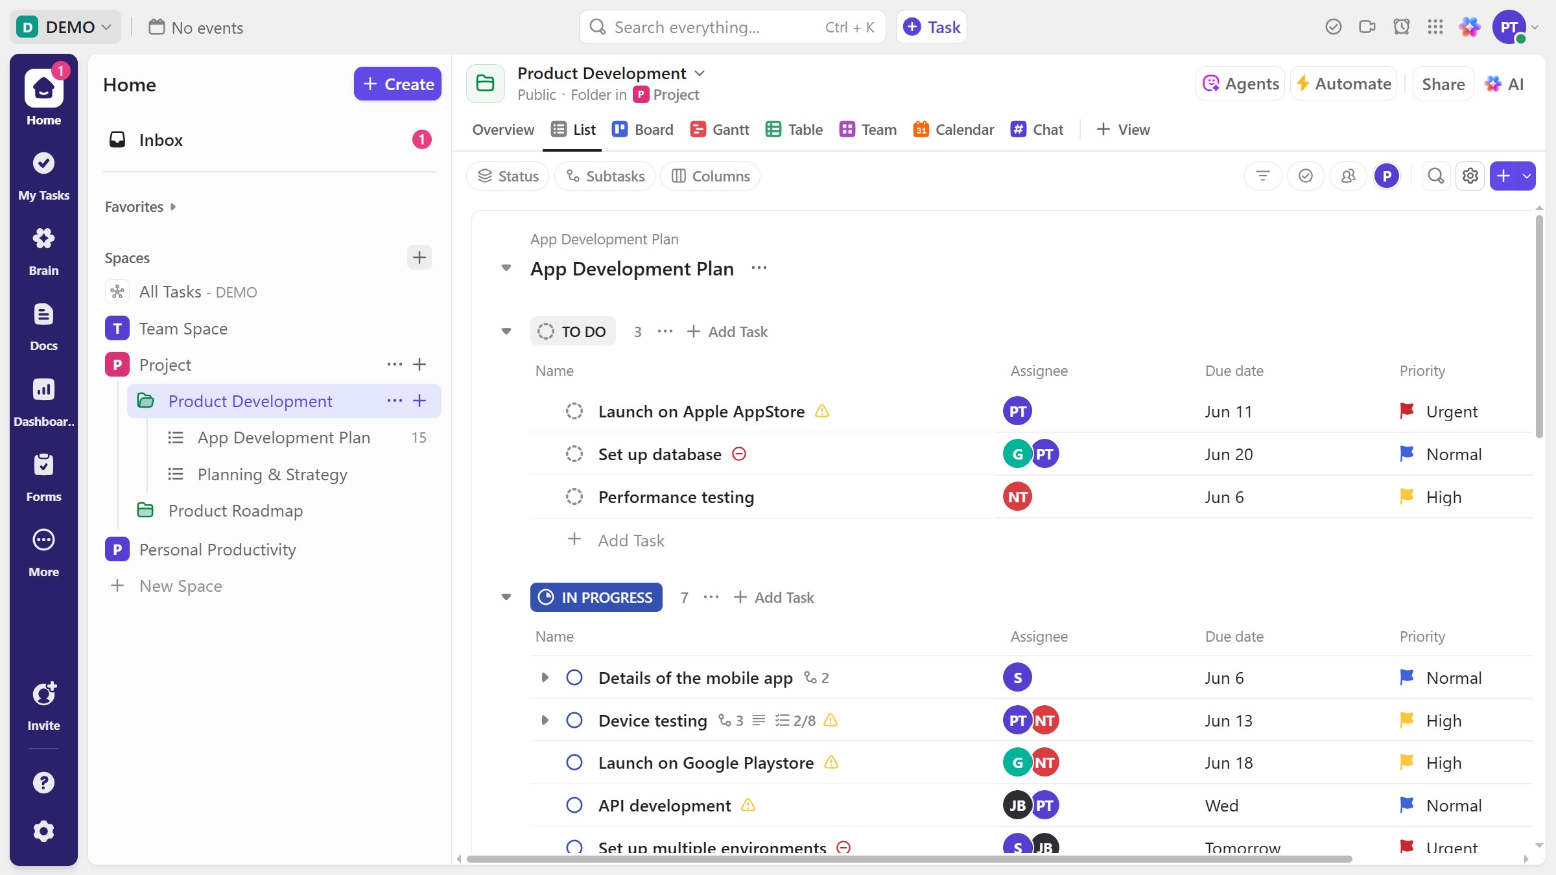Screen dimensions: 1556x875
Task: Open view settings gear icon
Action: [x=1470, y=176]
